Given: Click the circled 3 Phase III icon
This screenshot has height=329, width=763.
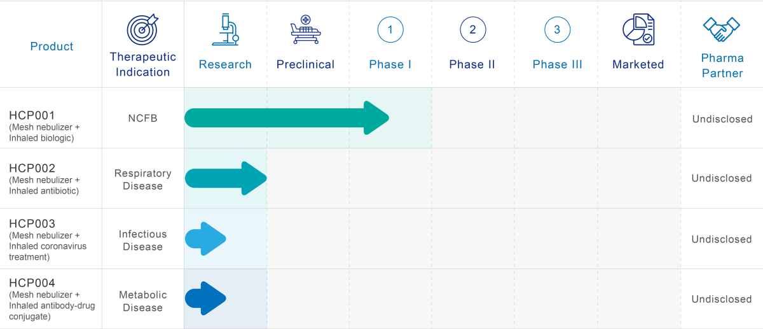Looking at the screenshot, I should click(557, 29).
